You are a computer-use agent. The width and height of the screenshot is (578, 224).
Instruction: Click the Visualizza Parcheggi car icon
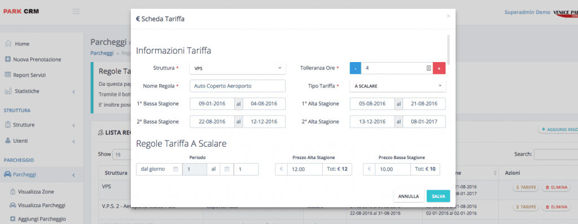[x=13, y=205]
